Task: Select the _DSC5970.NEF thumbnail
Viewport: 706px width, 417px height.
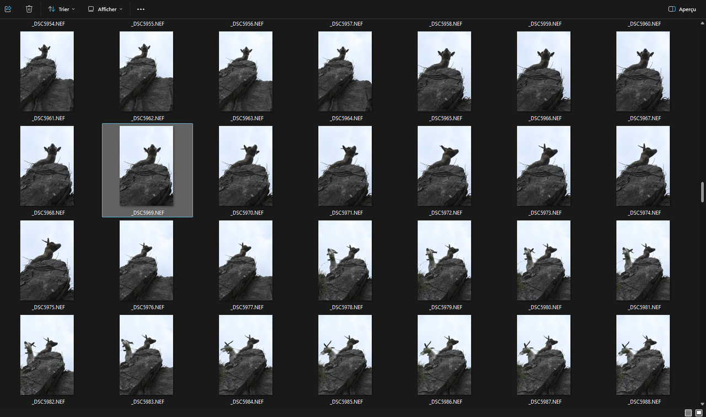Action: coord(245,166)
